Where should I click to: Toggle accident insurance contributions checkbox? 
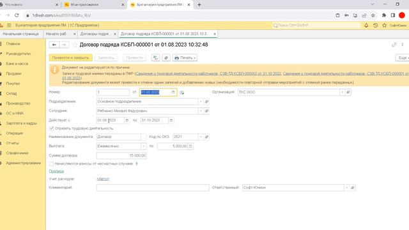51,164
